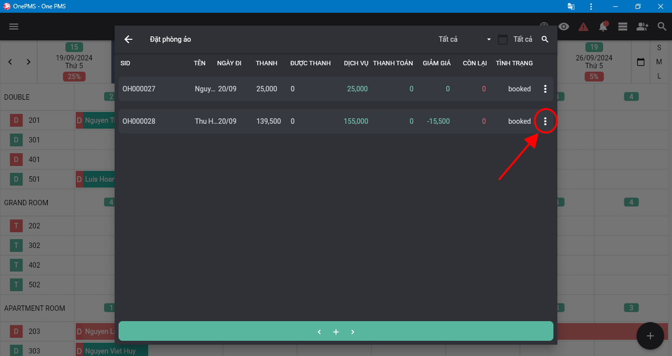Select size L view option
The image size is (672, 356).
[x=659, y=76]
